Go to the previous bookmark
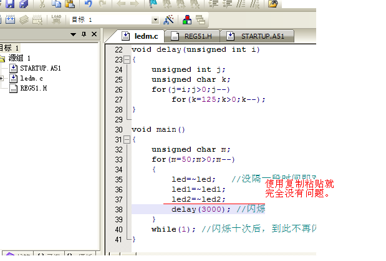This screenshot has width=386, height=261. point(167,4)
